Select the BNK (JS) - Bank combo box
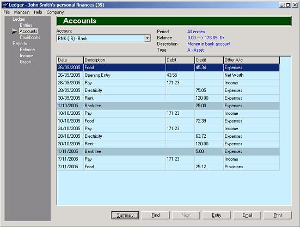This screenshot has height=227, width=300. click(103, 39)
